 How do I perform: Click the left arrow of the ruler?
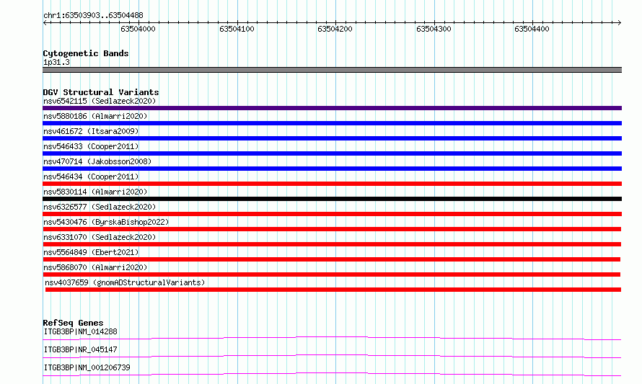pyautogui.click(x=45, y=23)
